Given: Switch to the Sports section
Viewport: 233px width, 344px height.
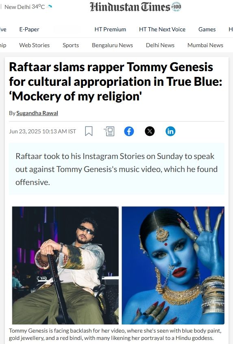Looking at the screenshot, I should pyautogui.click(x=71, y=45).
